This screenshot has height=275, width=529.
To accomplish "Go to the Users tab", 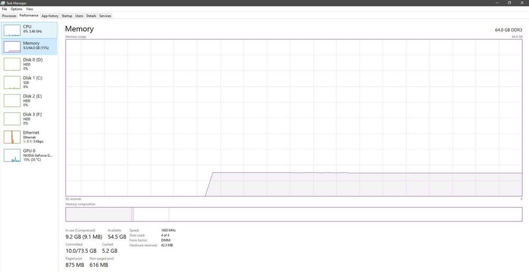I will [79, 16].
